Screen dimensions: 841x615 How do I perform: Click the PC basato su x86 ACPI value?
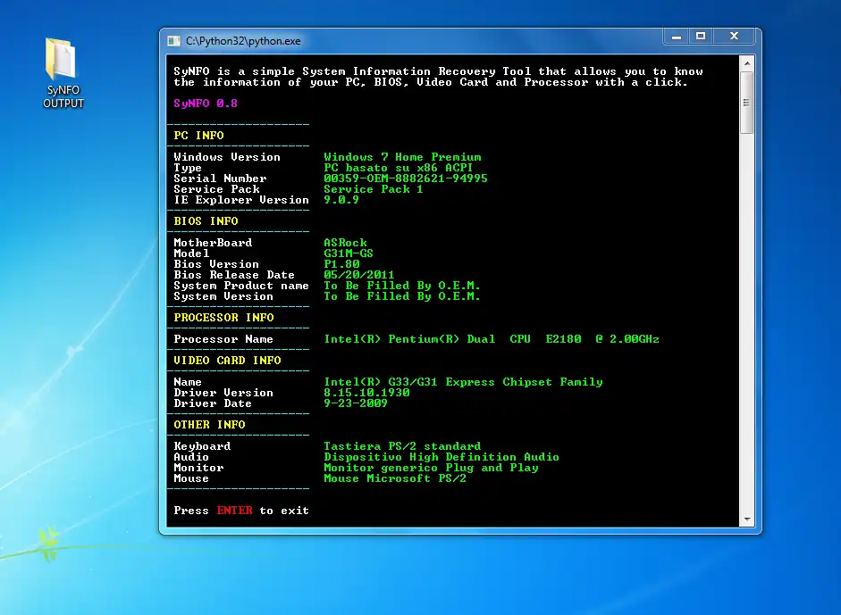click(398, 168)
